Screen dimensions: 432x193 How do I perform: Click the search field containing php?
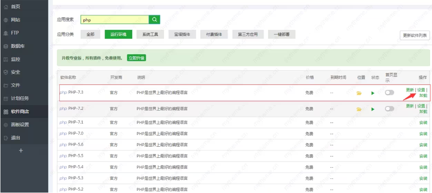click(x=115, y=20)
